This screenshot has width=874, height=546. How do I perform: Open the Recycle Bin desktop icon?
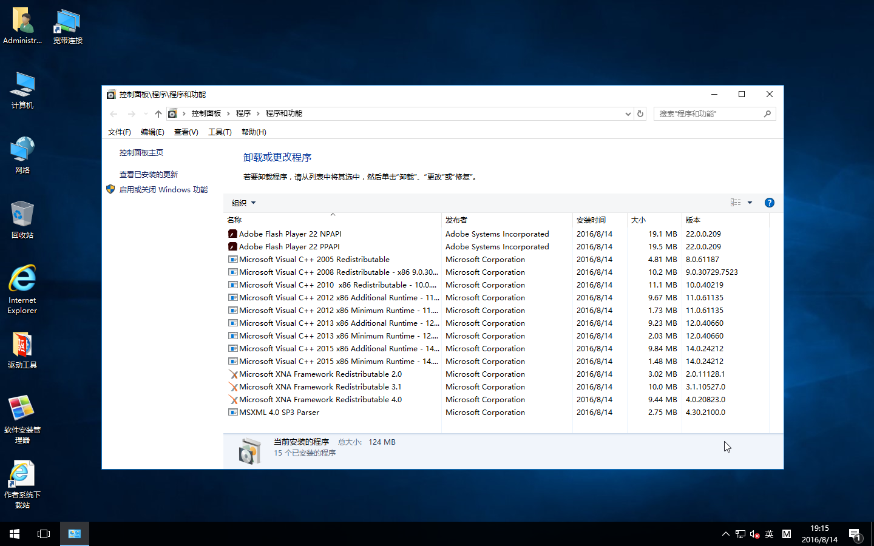coord(22,220)
